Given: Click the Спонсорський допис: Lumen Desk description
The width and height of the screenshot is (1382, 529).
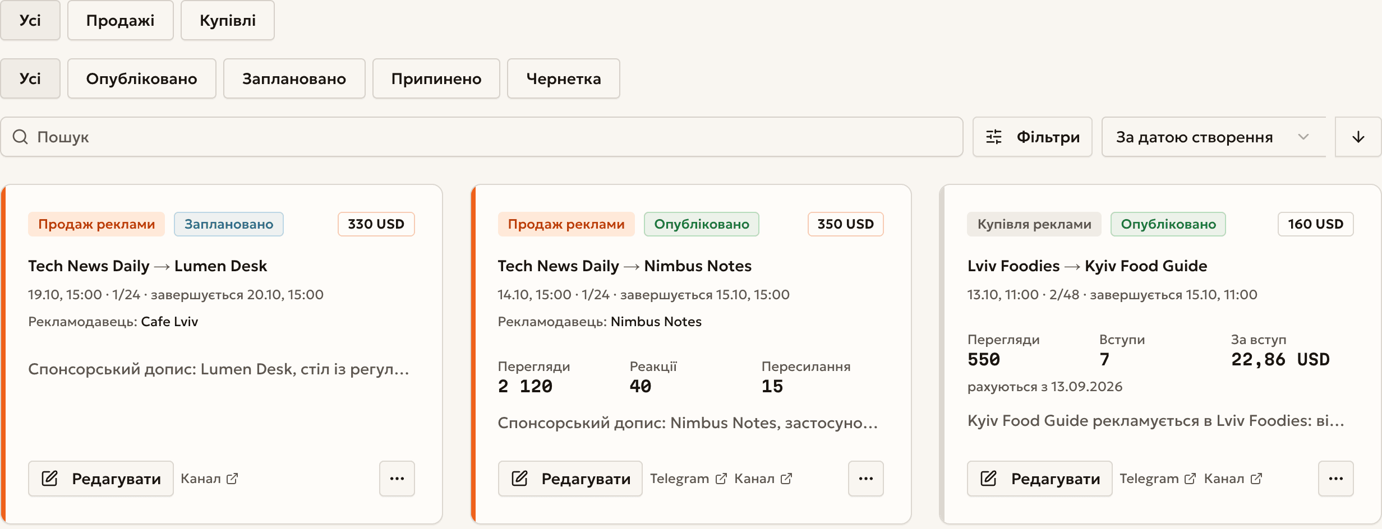Looking at the screenshot, I should point(219,369).
